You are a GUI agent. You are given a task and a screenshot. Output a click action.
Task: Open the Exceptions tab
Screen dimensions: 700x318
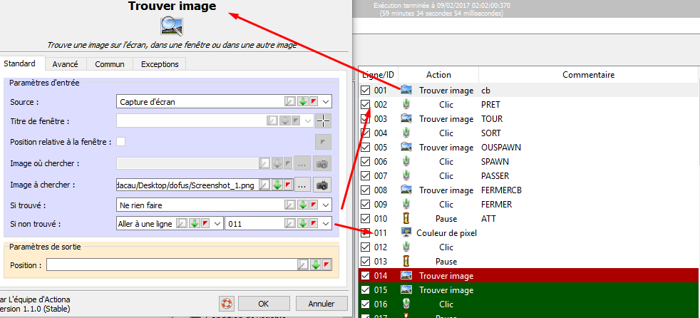(160, 64)
